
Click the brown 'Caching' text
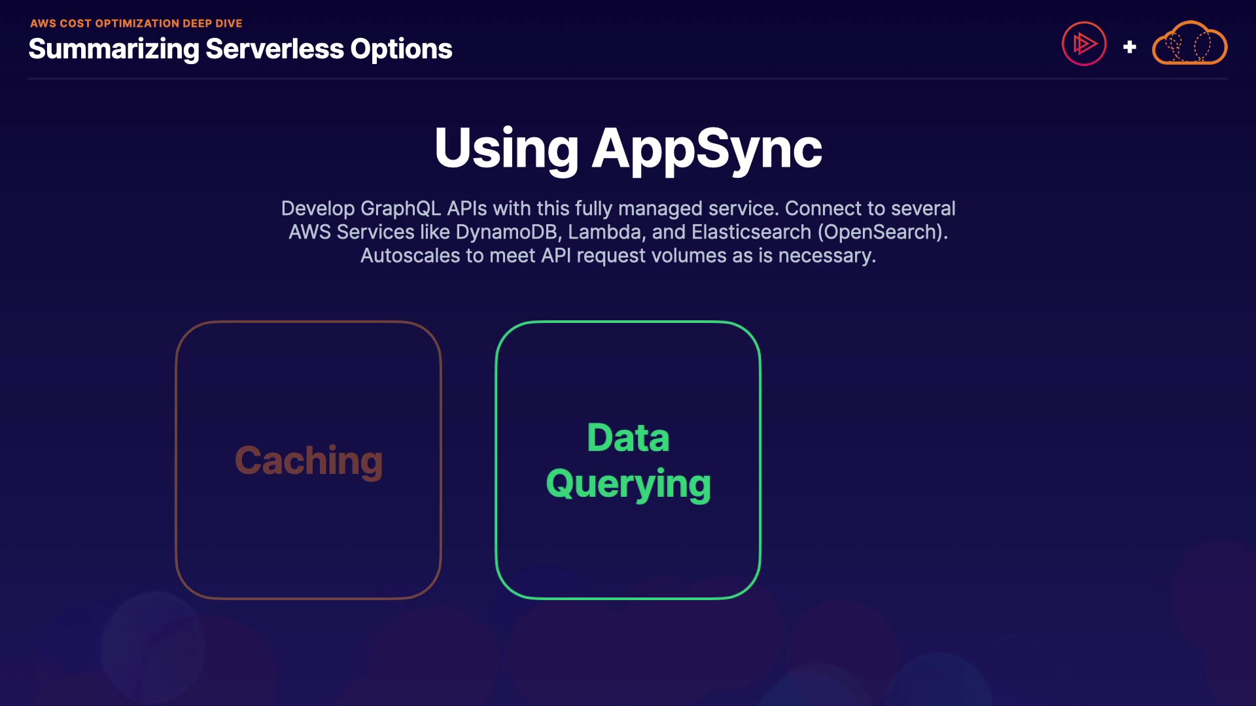point(308,461)
